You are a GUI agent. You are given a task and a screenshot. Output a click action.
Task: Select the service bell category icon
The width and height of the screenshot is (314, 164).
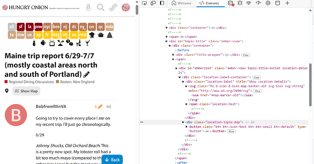click(x=109, y=35)
